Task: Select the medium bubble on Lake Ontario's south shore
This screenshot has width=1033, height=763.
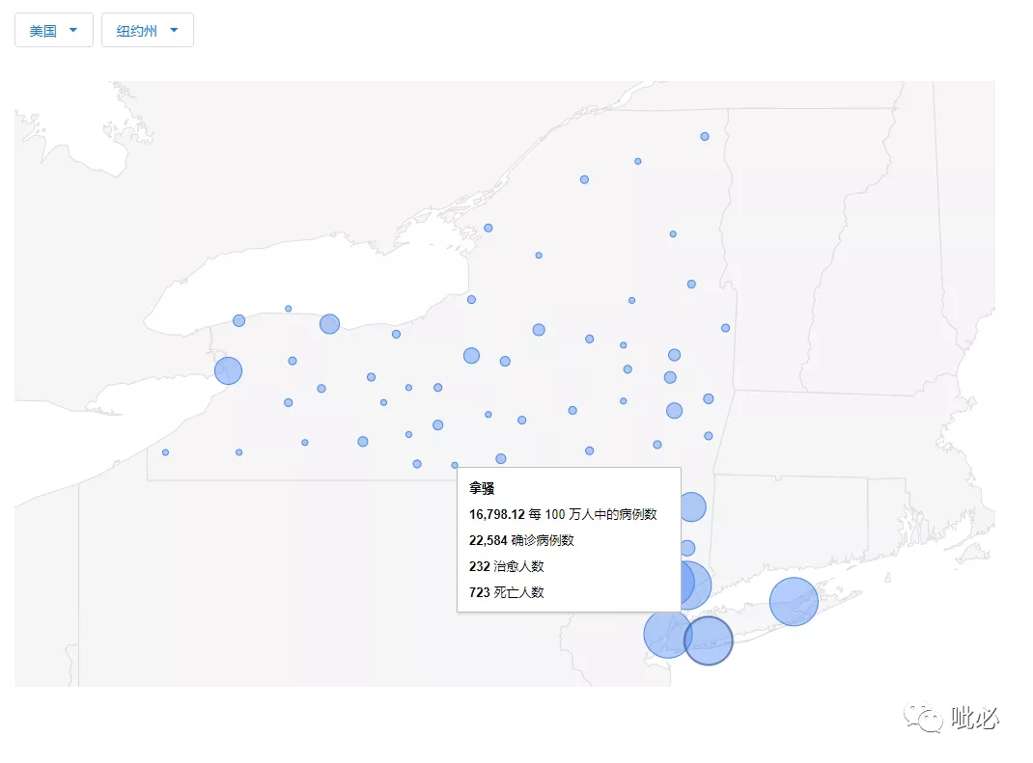Action: (329, 324)
